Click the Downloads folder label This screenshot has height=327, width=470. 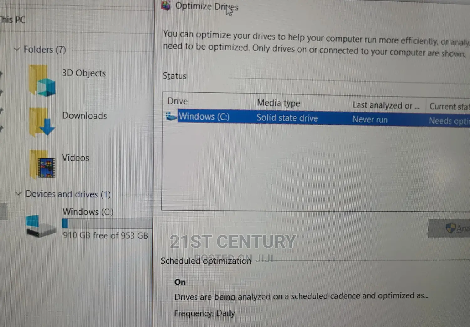85,116
